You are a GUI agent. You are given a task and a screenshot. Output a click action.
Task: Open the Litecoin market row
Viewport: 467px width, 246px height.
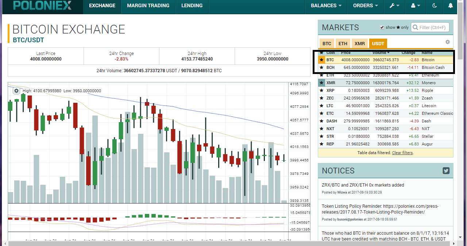pyautogui.click(x=386, y=106)
